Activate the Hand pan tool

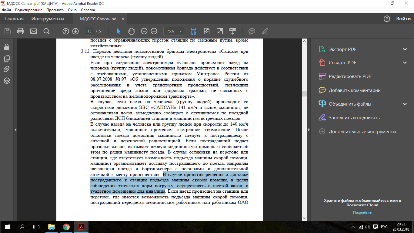(131, 31)
